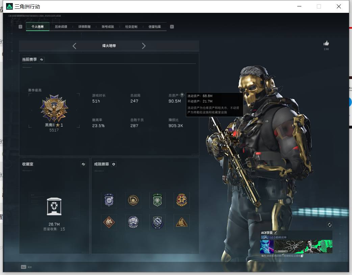The image size is (352, 275).
Task: Open 成就徽章 badge settings gear
Action: coord(114,164)
